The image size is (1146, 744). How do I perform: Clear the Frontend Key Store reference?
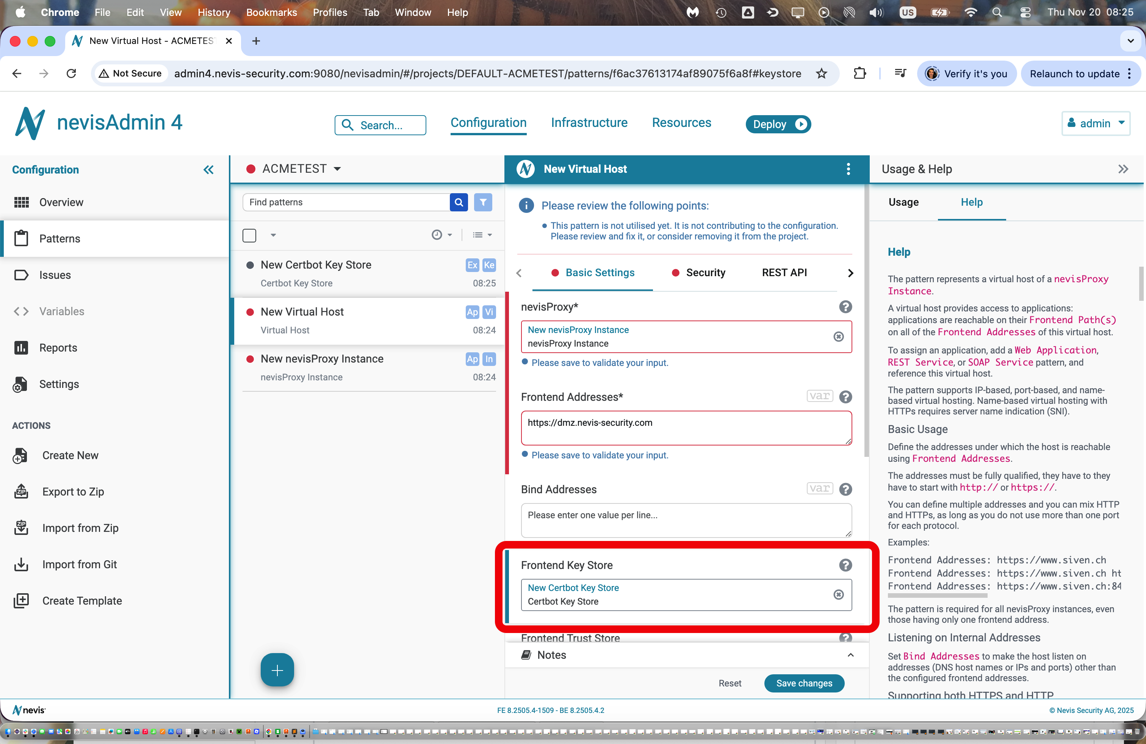click(x=838, y=594)
